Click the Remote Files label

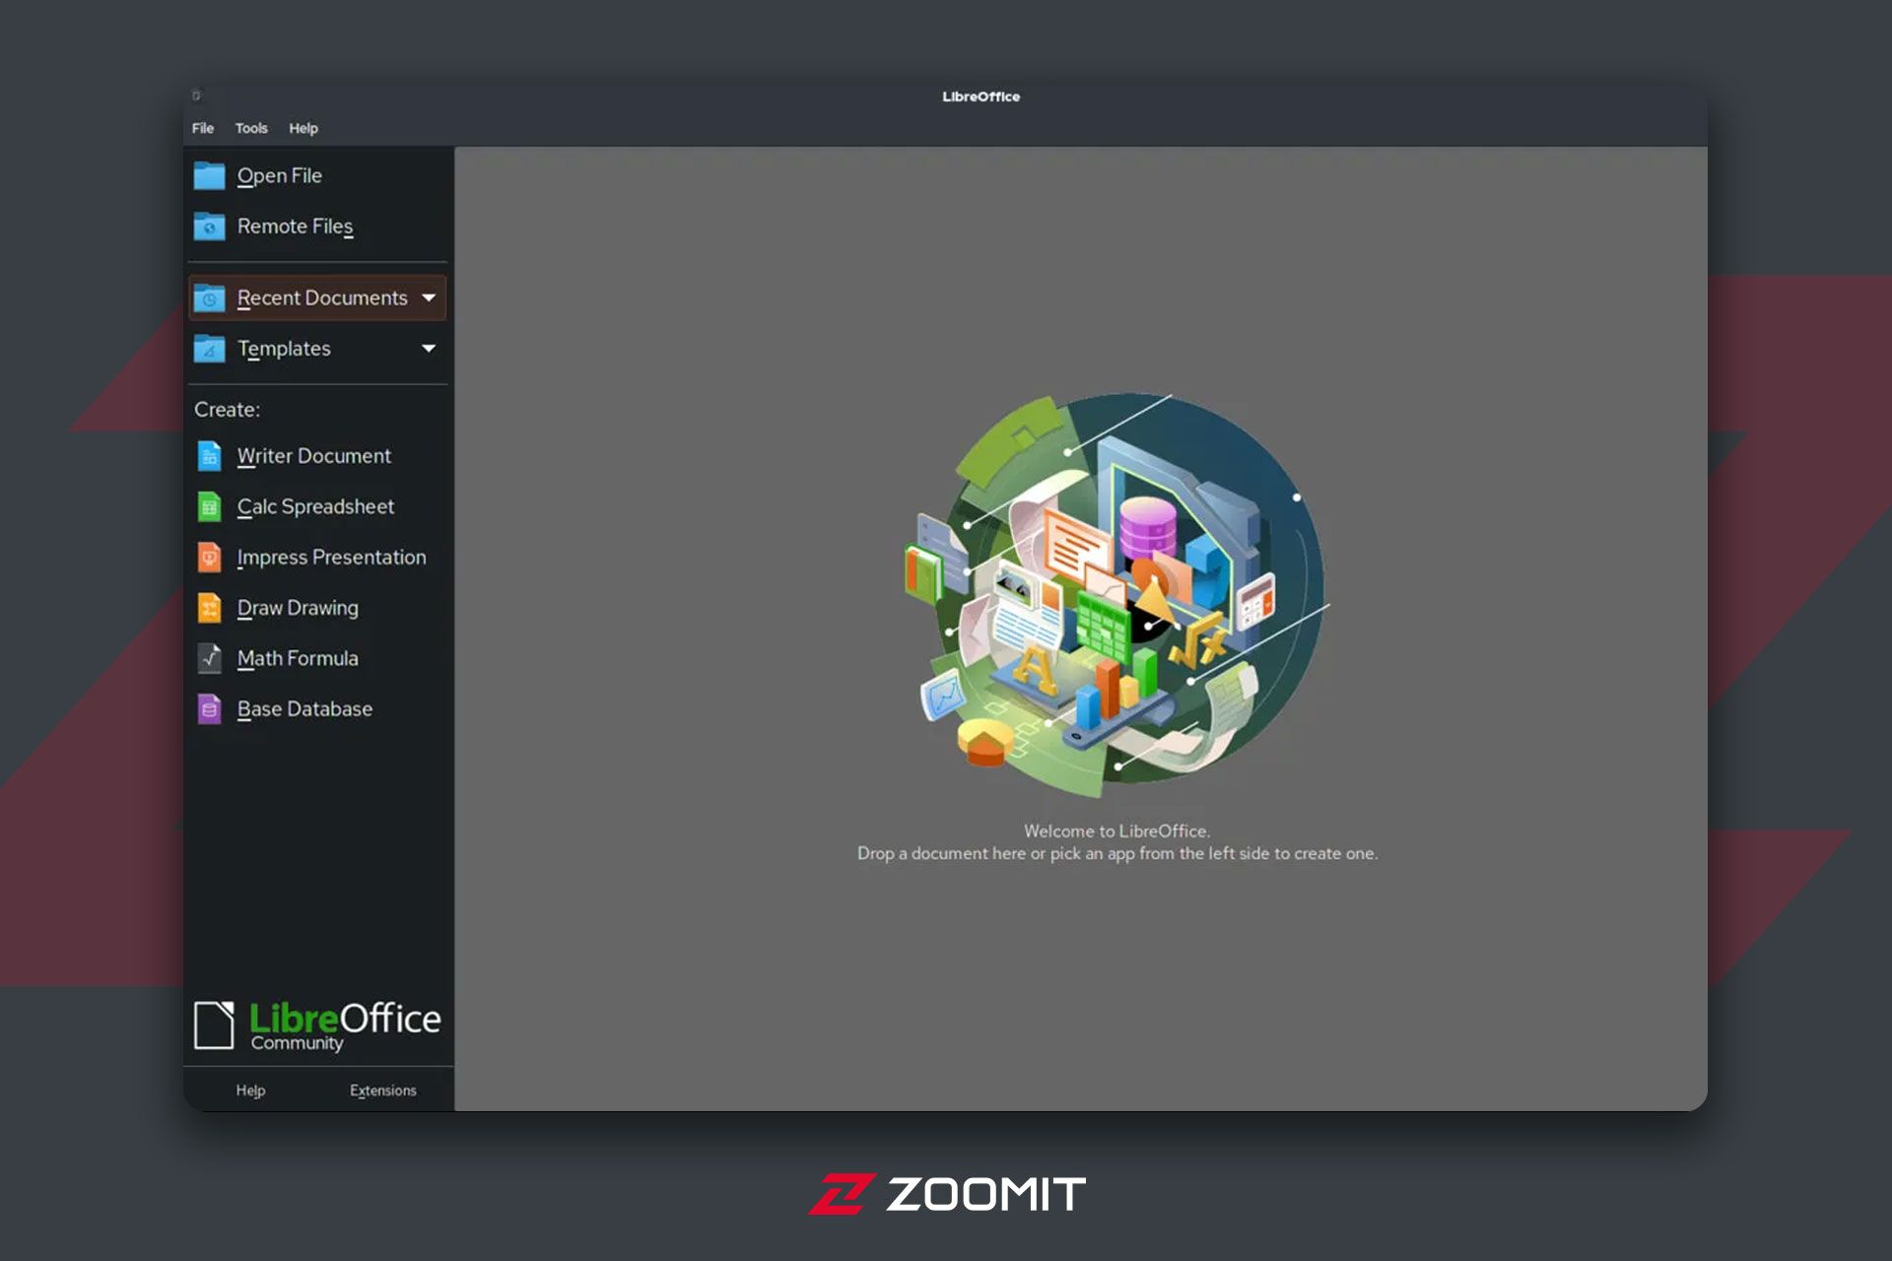pyautogui.click(x=296, y=227)
